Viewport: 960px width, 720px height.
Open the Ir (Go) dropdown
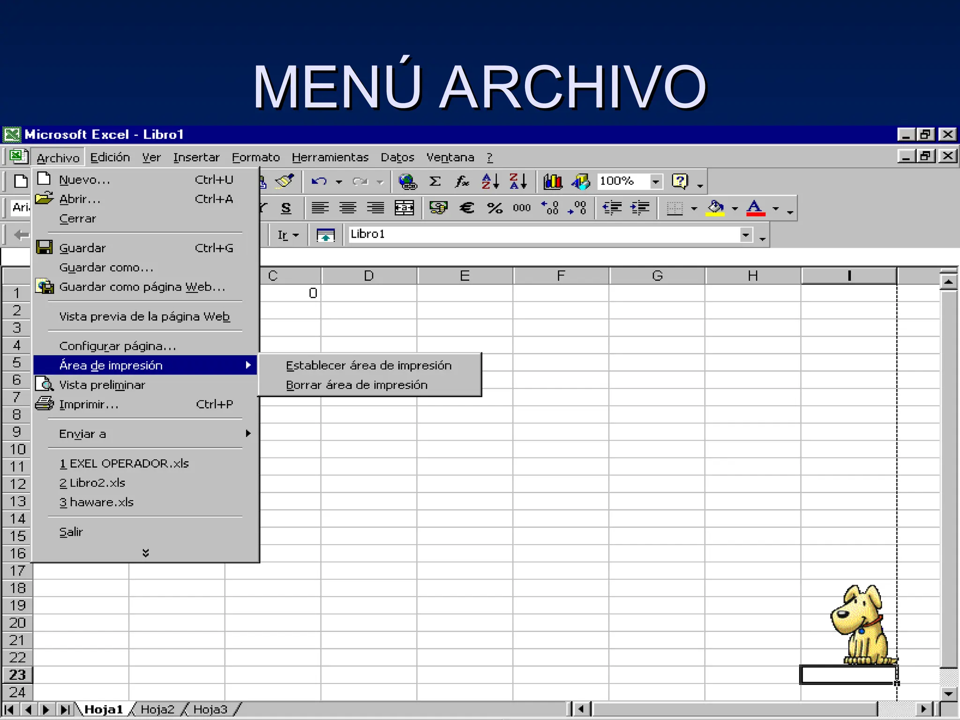(x=288, y=235)
